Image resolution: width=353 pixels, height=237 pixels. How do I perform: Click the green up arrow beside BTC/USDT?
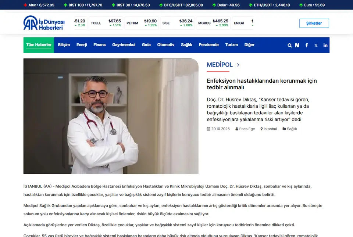pyautogui.click(x=161, y=5)
